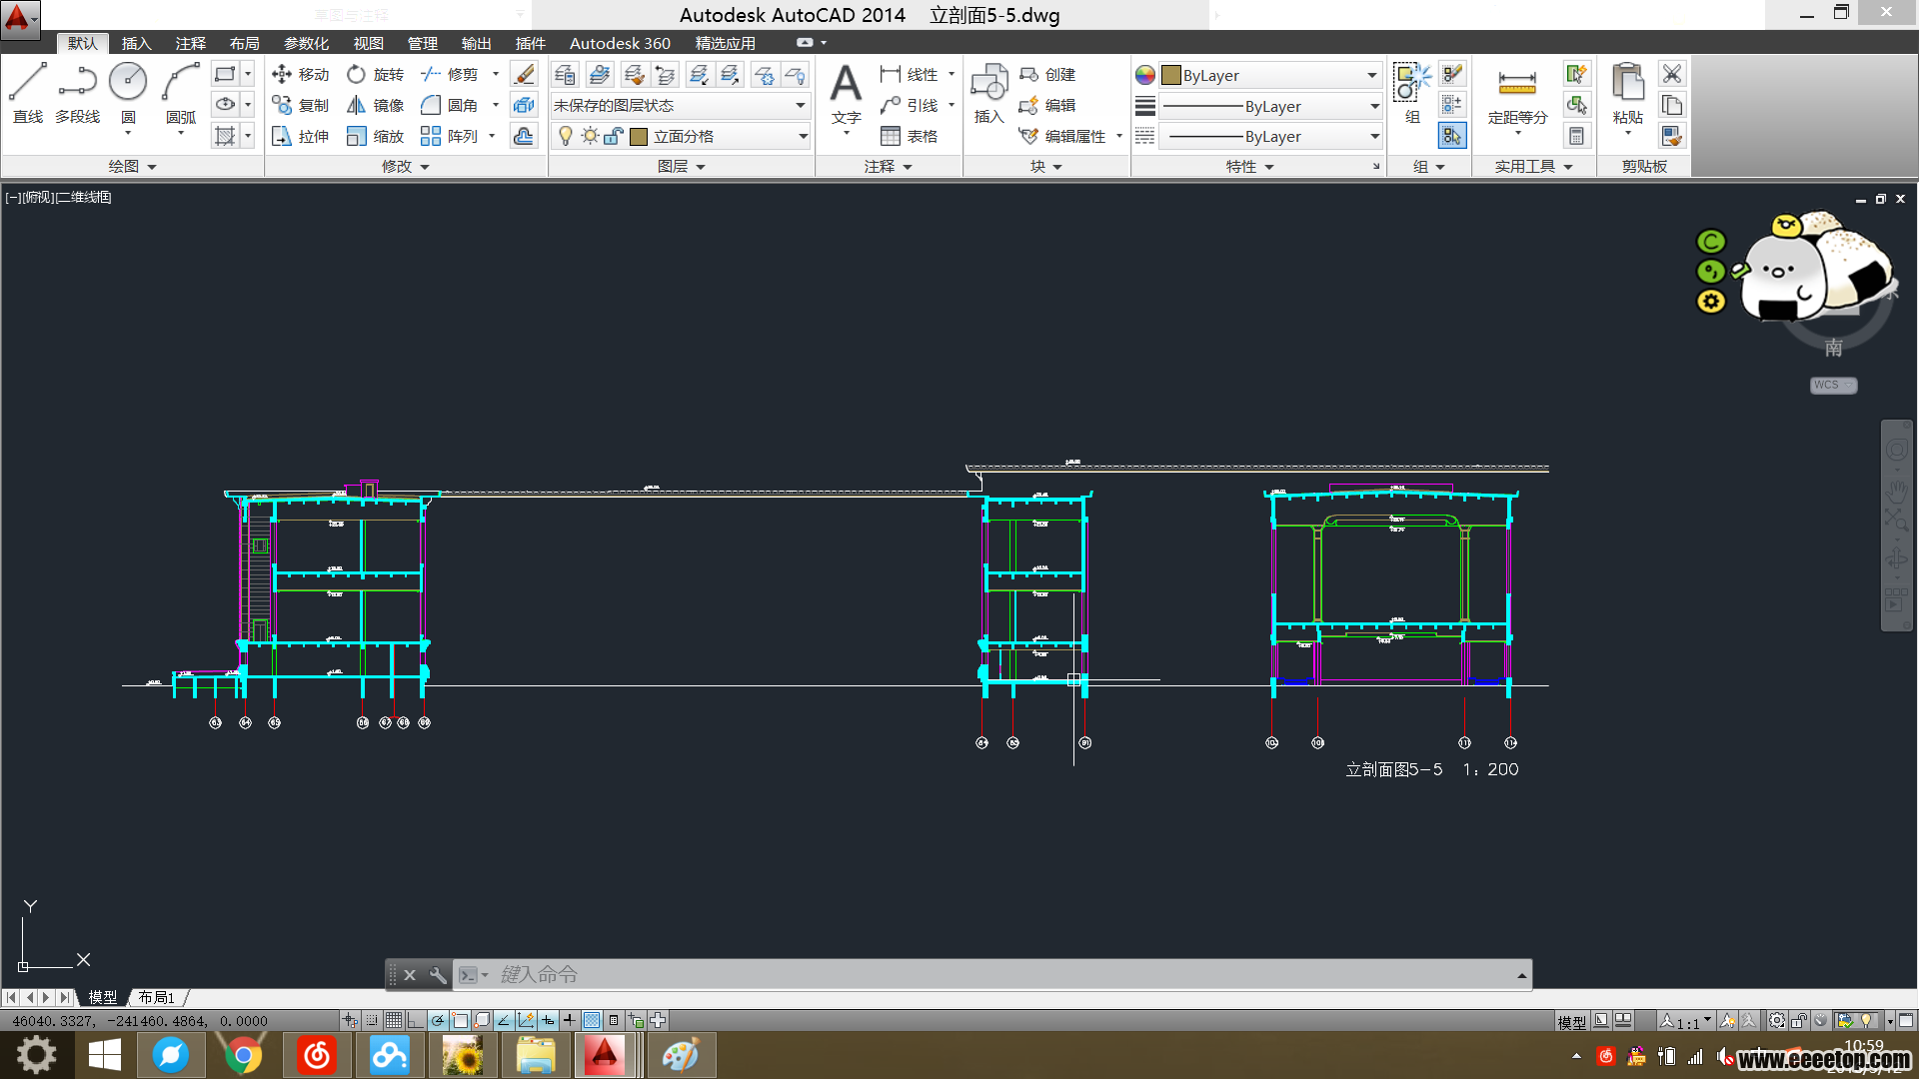Toggle snap mode in status bar
The image size is (1919, 1079).
pos(372,1020)
